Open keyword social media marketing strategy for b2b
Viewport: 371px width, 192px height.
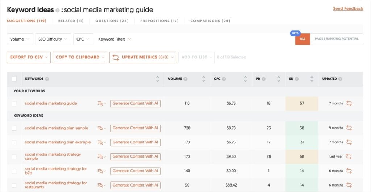coord(56,171)
